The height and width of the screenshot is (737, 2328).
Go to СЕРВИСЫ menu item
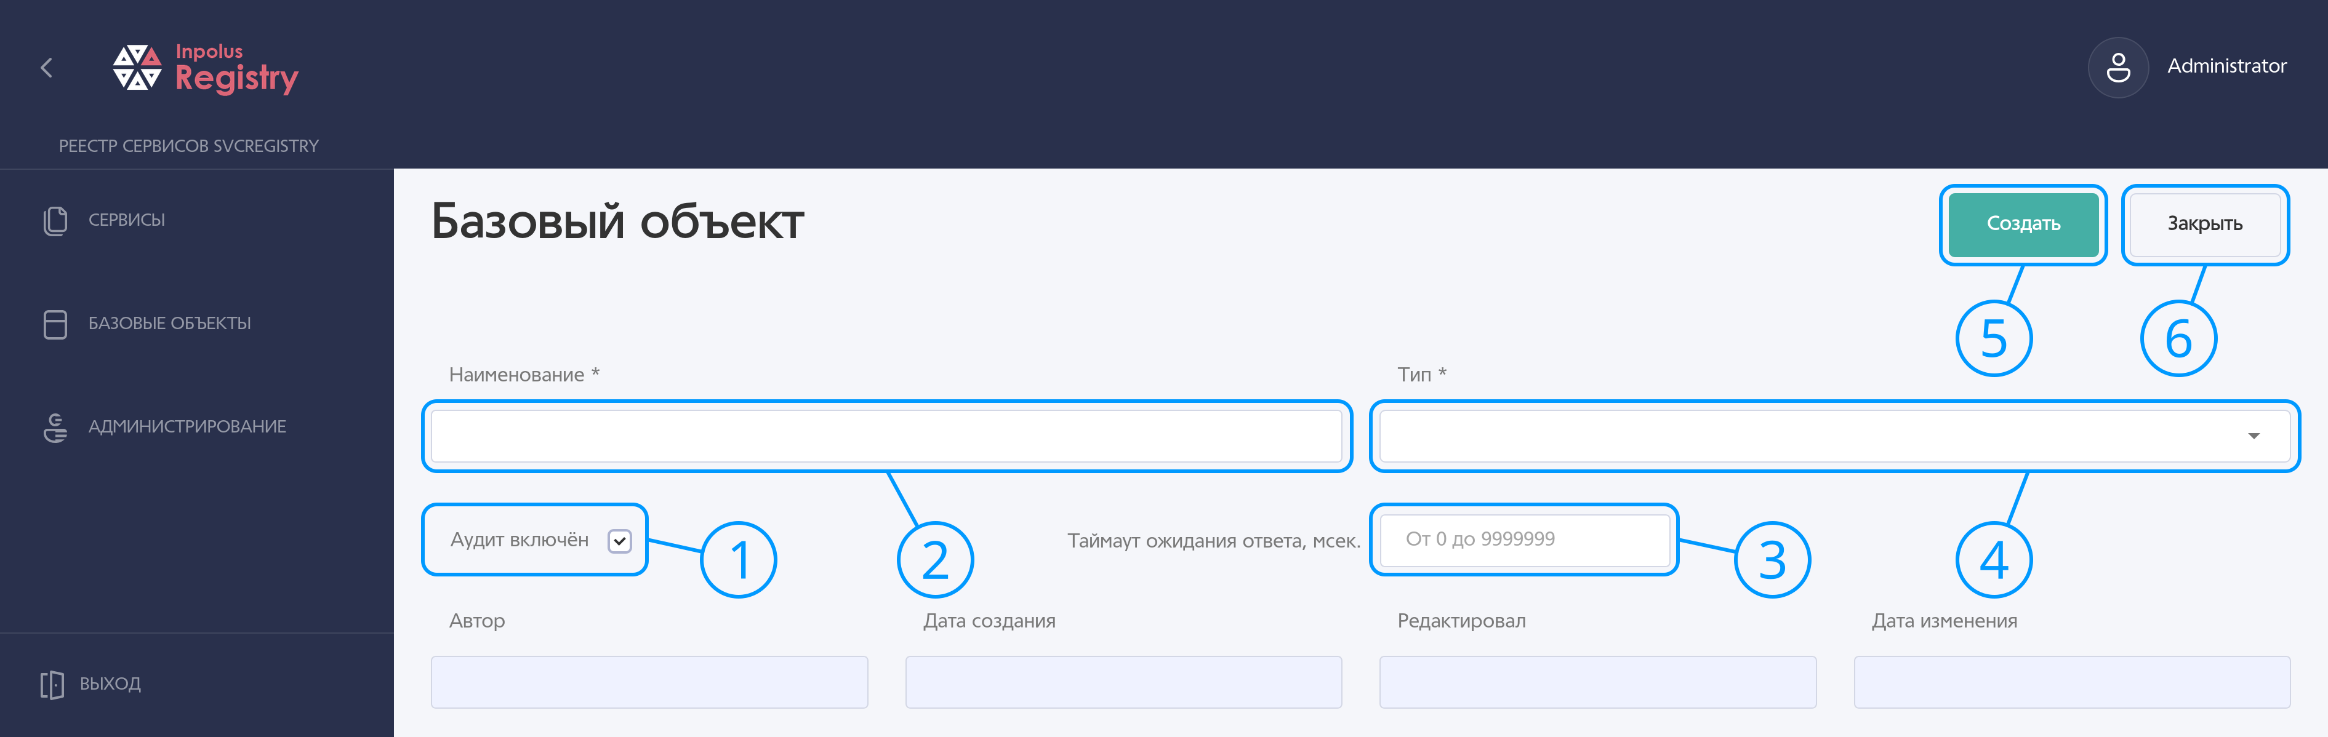(x=127, y=220)
